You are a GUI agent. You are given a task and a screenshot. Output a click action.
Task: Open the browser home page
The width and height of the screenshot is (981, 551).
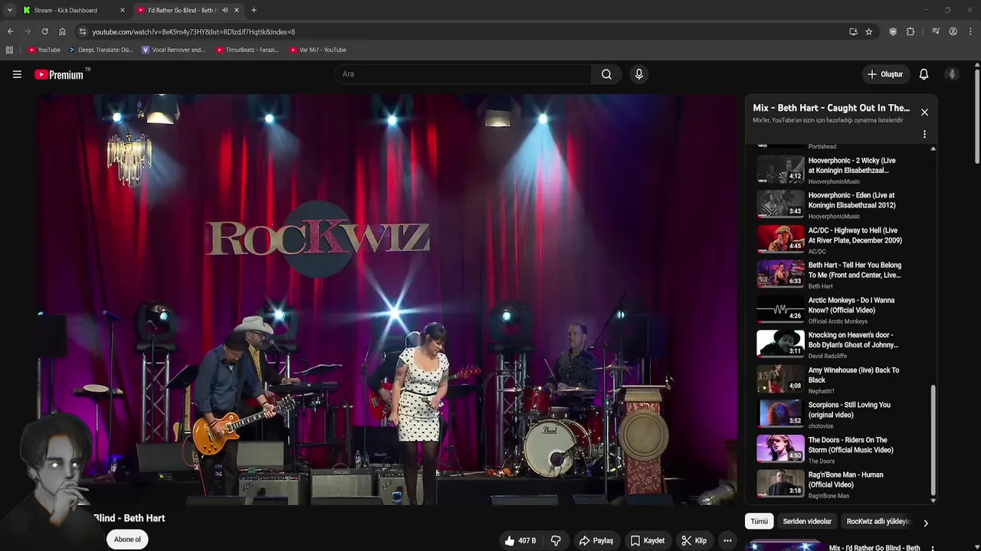pyautogui.click(x=62, y=31)
